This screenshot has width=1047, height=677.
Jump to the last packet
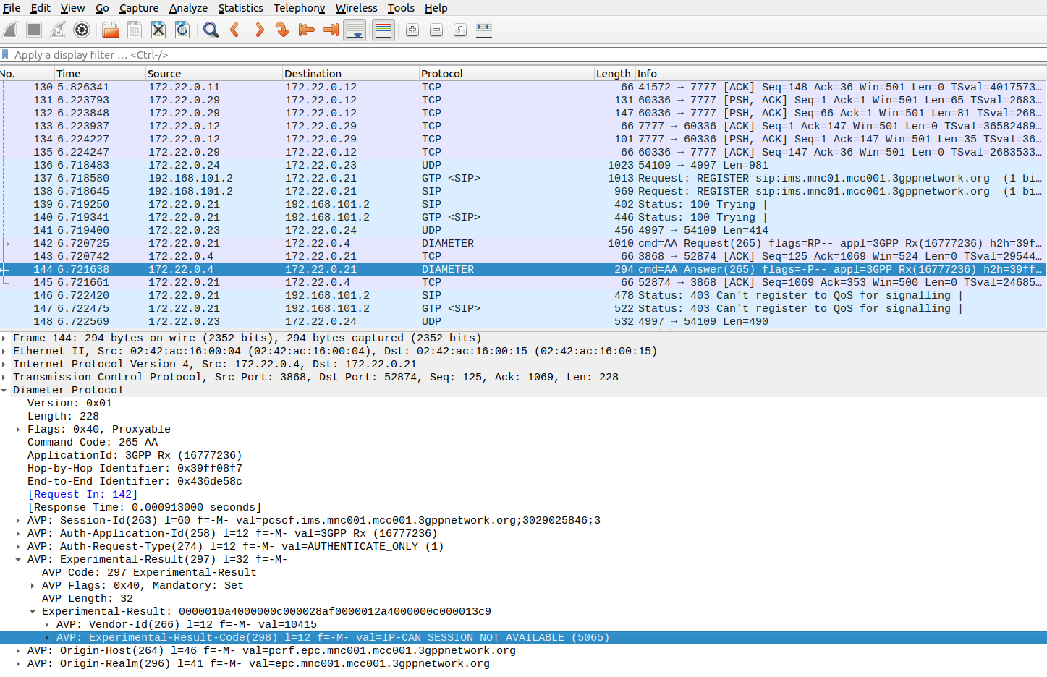point(330,30)
